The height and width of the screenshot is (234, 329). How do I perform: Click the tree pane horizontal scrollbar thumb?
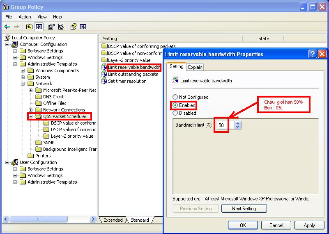[38, 219]
